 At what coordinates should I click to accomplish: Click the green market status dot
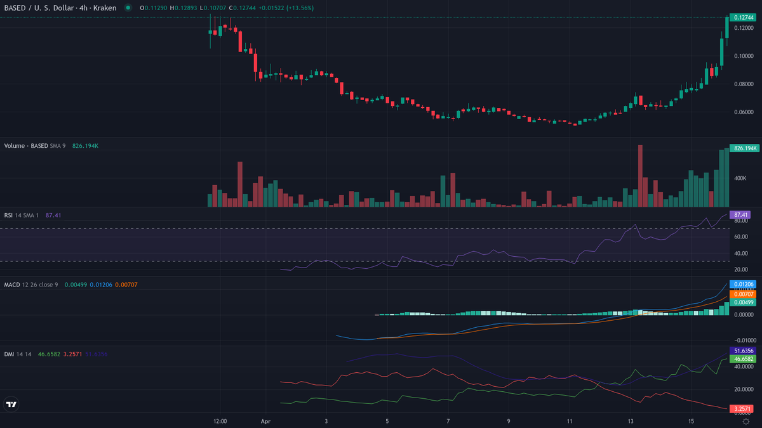pos(128,8)
